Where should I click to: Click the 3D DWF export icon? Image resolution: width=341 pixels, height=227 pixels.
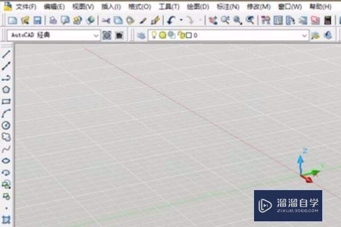coord(90,20)
